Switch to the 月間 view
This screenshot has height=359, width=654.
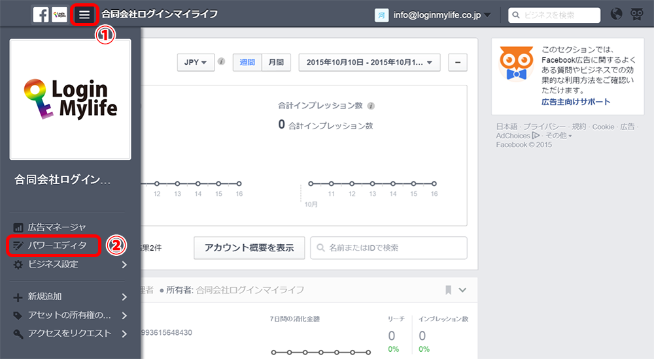[276, 63]
